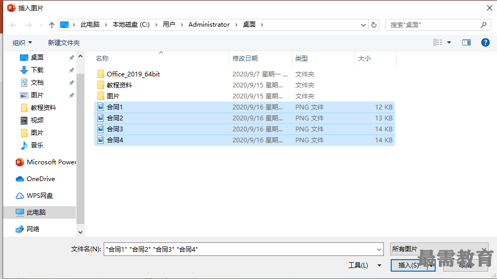Select 音乐 in the navigation pane
Image resolution: width=497 pixels, height=279 pixels.
point(37,145)
